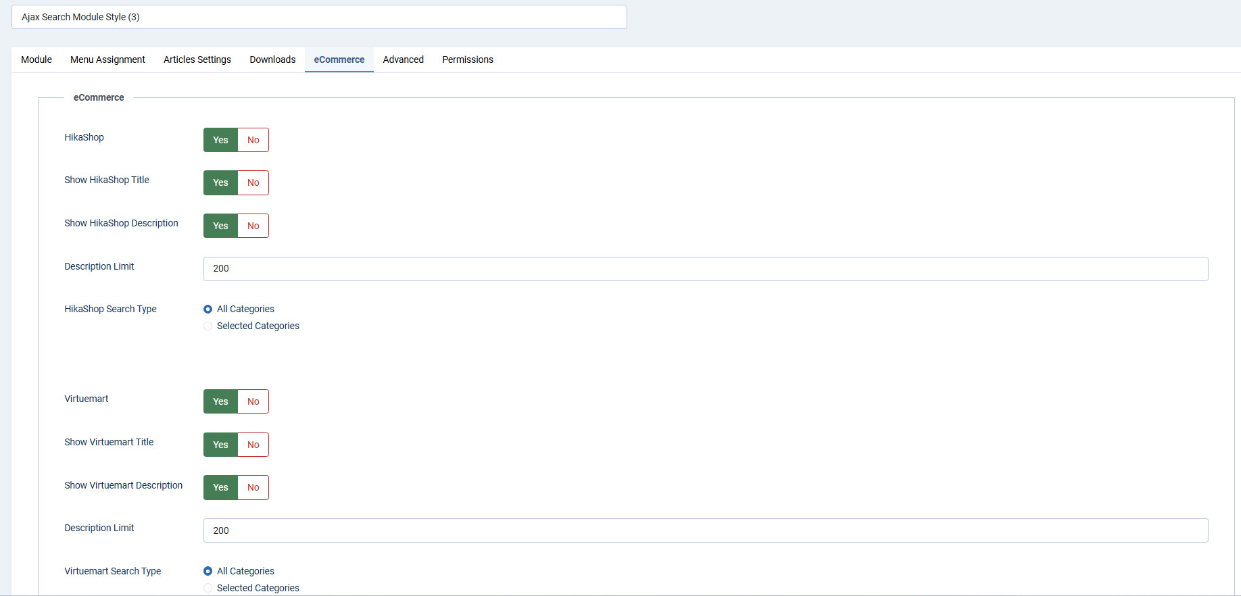Set Show HikaShop Title to No

coord(253,182)
